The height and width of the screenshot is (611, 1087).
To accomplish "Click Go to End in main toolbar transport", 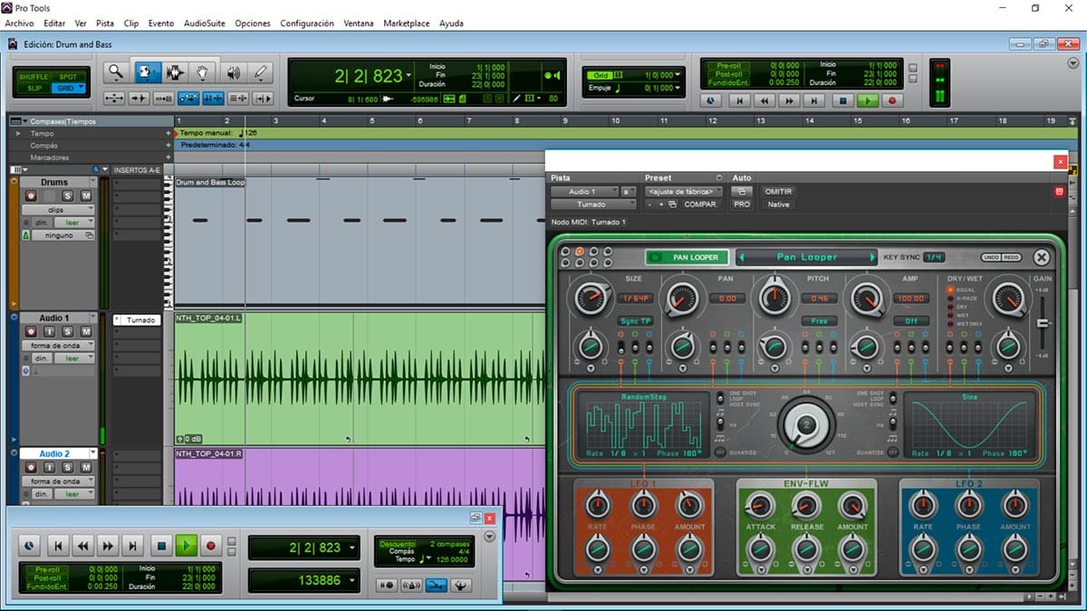I will pos(814,101).
